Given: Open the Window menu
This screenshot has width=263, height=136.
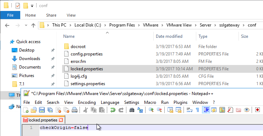Looking at the screenshot, I should coord(200,102).
